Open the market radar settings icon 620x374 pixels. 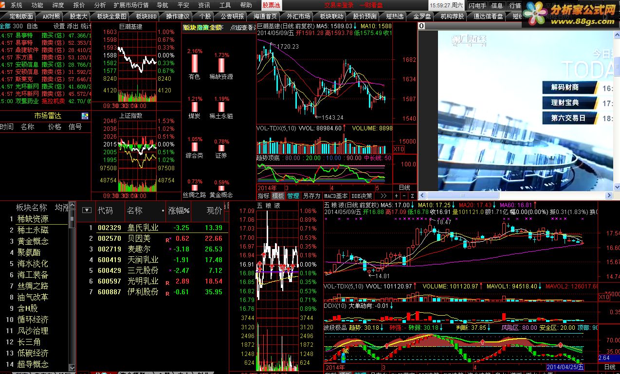(x=85, y=116)
